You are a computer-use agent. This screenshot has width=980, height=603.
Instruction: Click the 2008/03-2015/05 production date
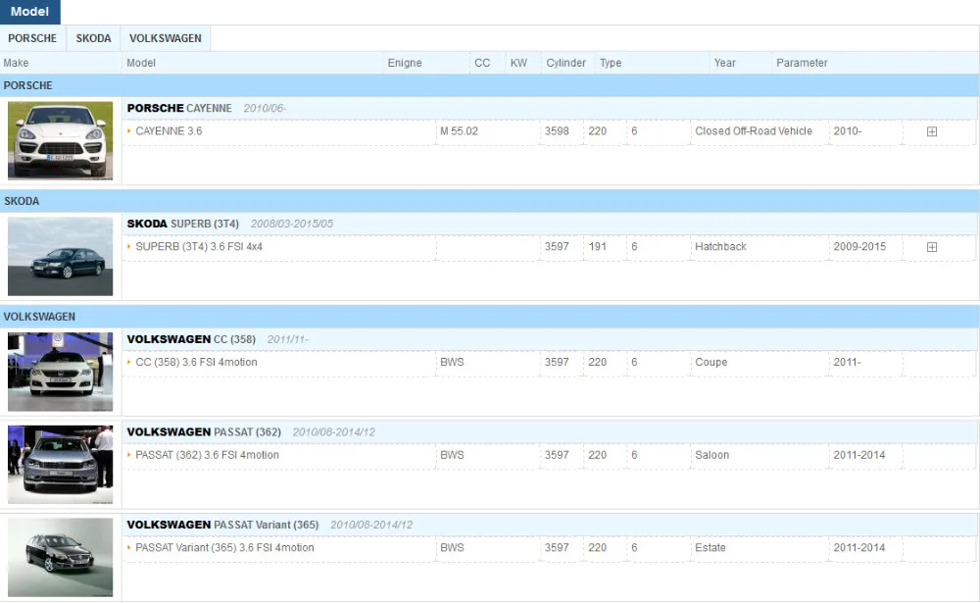[x=292, y=224]
